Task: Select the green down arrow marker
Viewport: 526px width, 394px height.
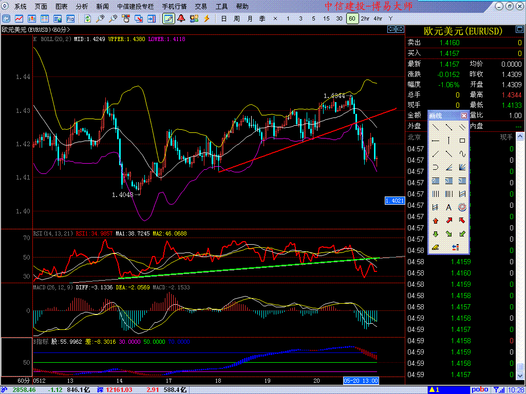Action: tap(435, 234)
